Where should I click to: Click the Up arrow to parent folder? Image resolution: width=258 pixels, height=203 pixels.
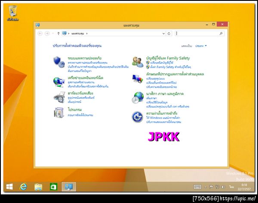pyautogui.click(x=58, y=34)
